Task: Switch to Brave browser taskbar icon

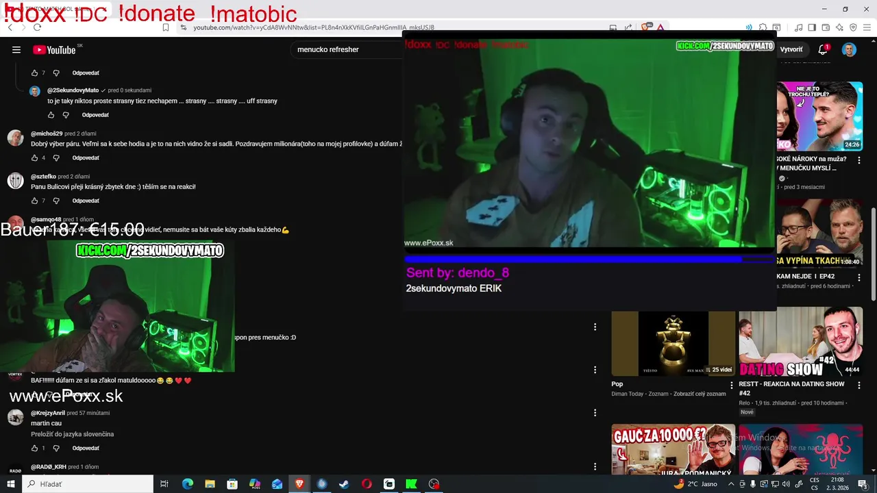Action: (x=299, y=484)
